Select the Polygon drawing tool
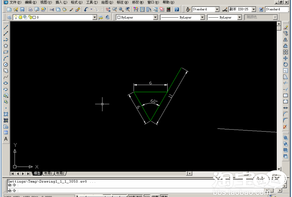 point(6,46)
